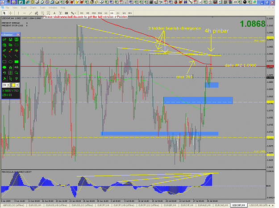Switch chart to D1 timeframe
The height and width of the screenshot is (208, 279).
point(118,13)
